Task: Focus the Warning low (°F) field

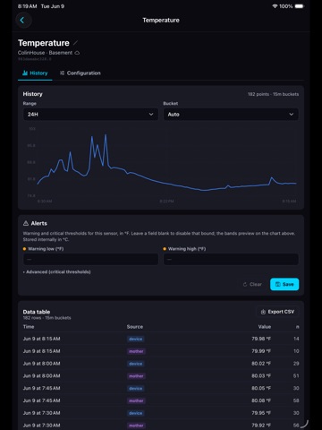Action: (90, 259)
